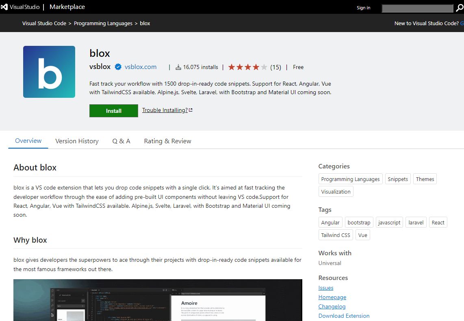The height and width of the screenshot is (321, 464).
Task: Click the blox breadcrumb item
Action: coord(145,24)
